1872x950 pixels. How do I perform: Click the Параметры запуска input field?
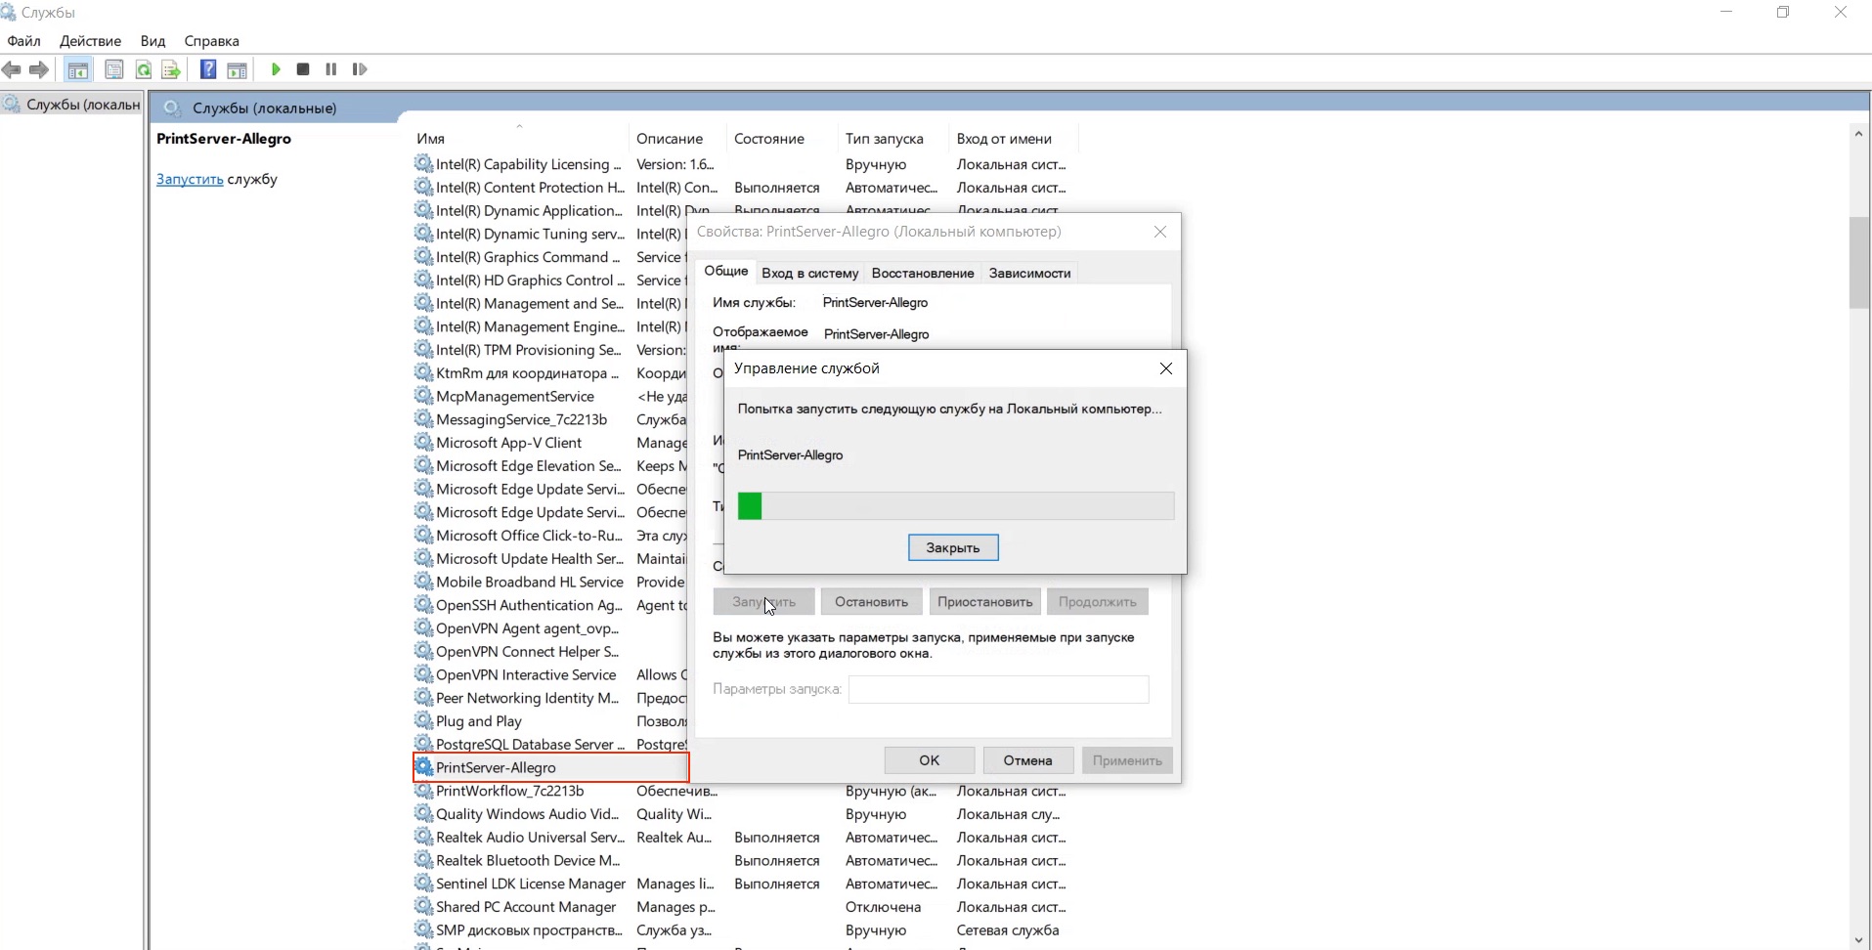998,689
